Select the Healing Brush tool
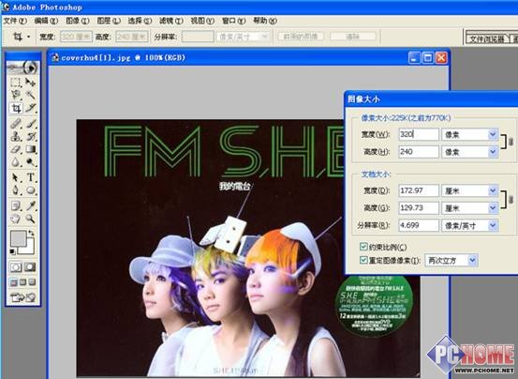Image resolution: width=518 pixels, height=379 pixels. click(16, 124)
